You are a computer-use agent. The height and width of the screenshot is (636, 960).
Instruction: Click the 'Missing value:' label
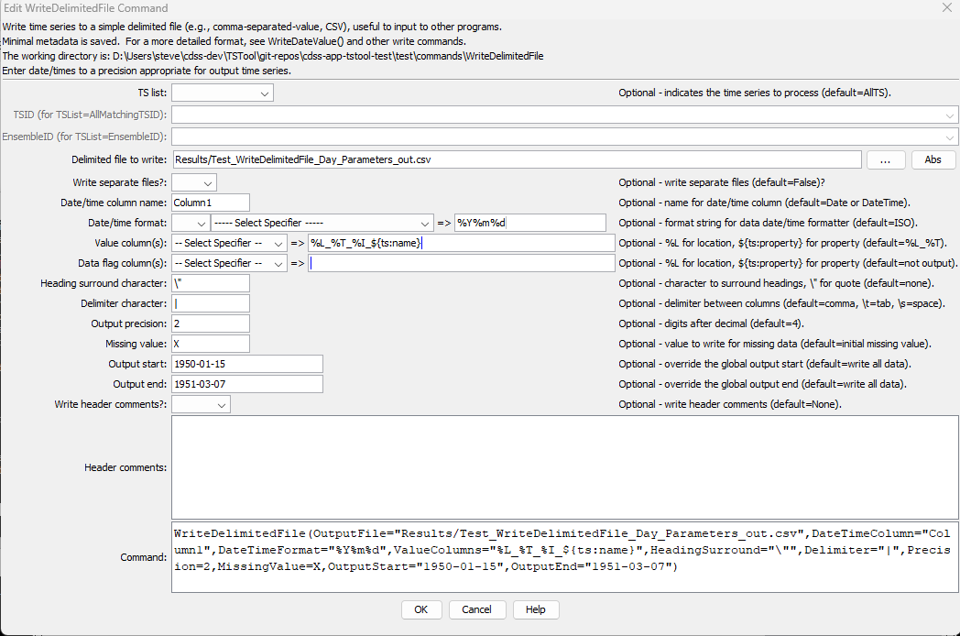(136, 345)
